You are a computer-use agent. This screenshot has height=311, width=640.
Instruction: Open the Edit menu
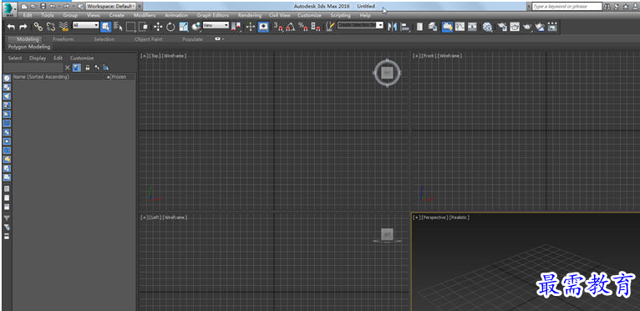pos(28,15)
